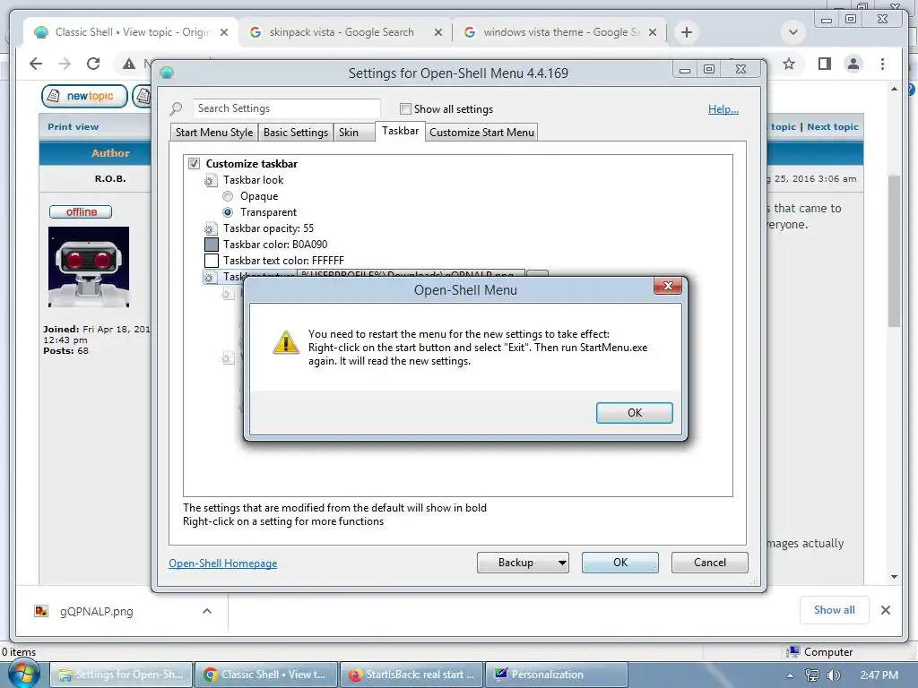Click OK at the bottom of the settings window

[620, 563]
